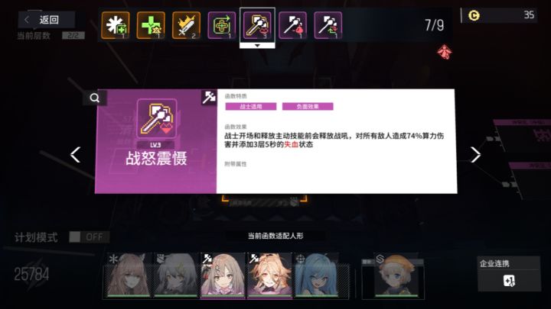Toggle the 计划模式 OFF switch
This screenshot has height=309, width=551.
90,237
